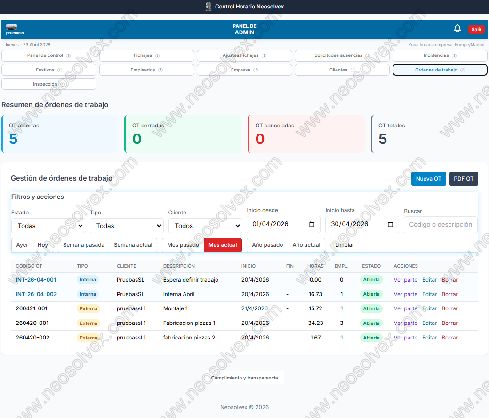The width and height of the screenshot is (489, 418).
Task: Expand the Tipo dropdown
Action: 127,226
